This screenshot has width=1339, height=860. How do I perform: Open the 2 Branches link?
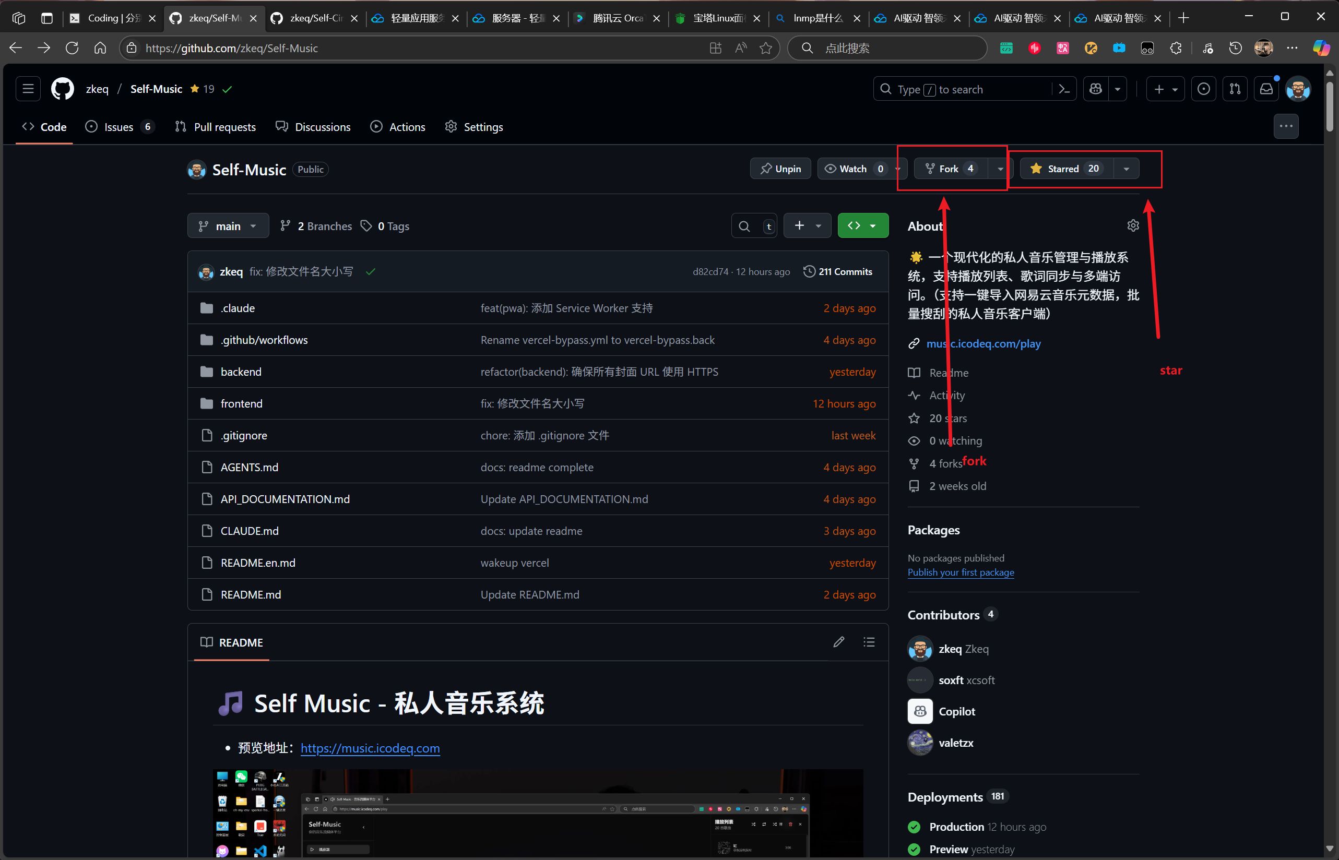(316, 226)
